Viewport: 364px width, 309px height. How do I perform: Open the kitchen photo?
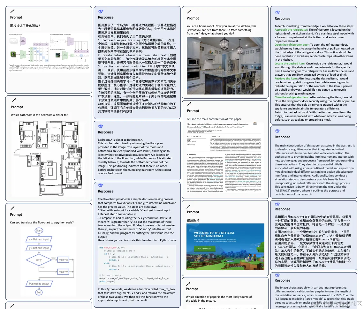point(225,66)
